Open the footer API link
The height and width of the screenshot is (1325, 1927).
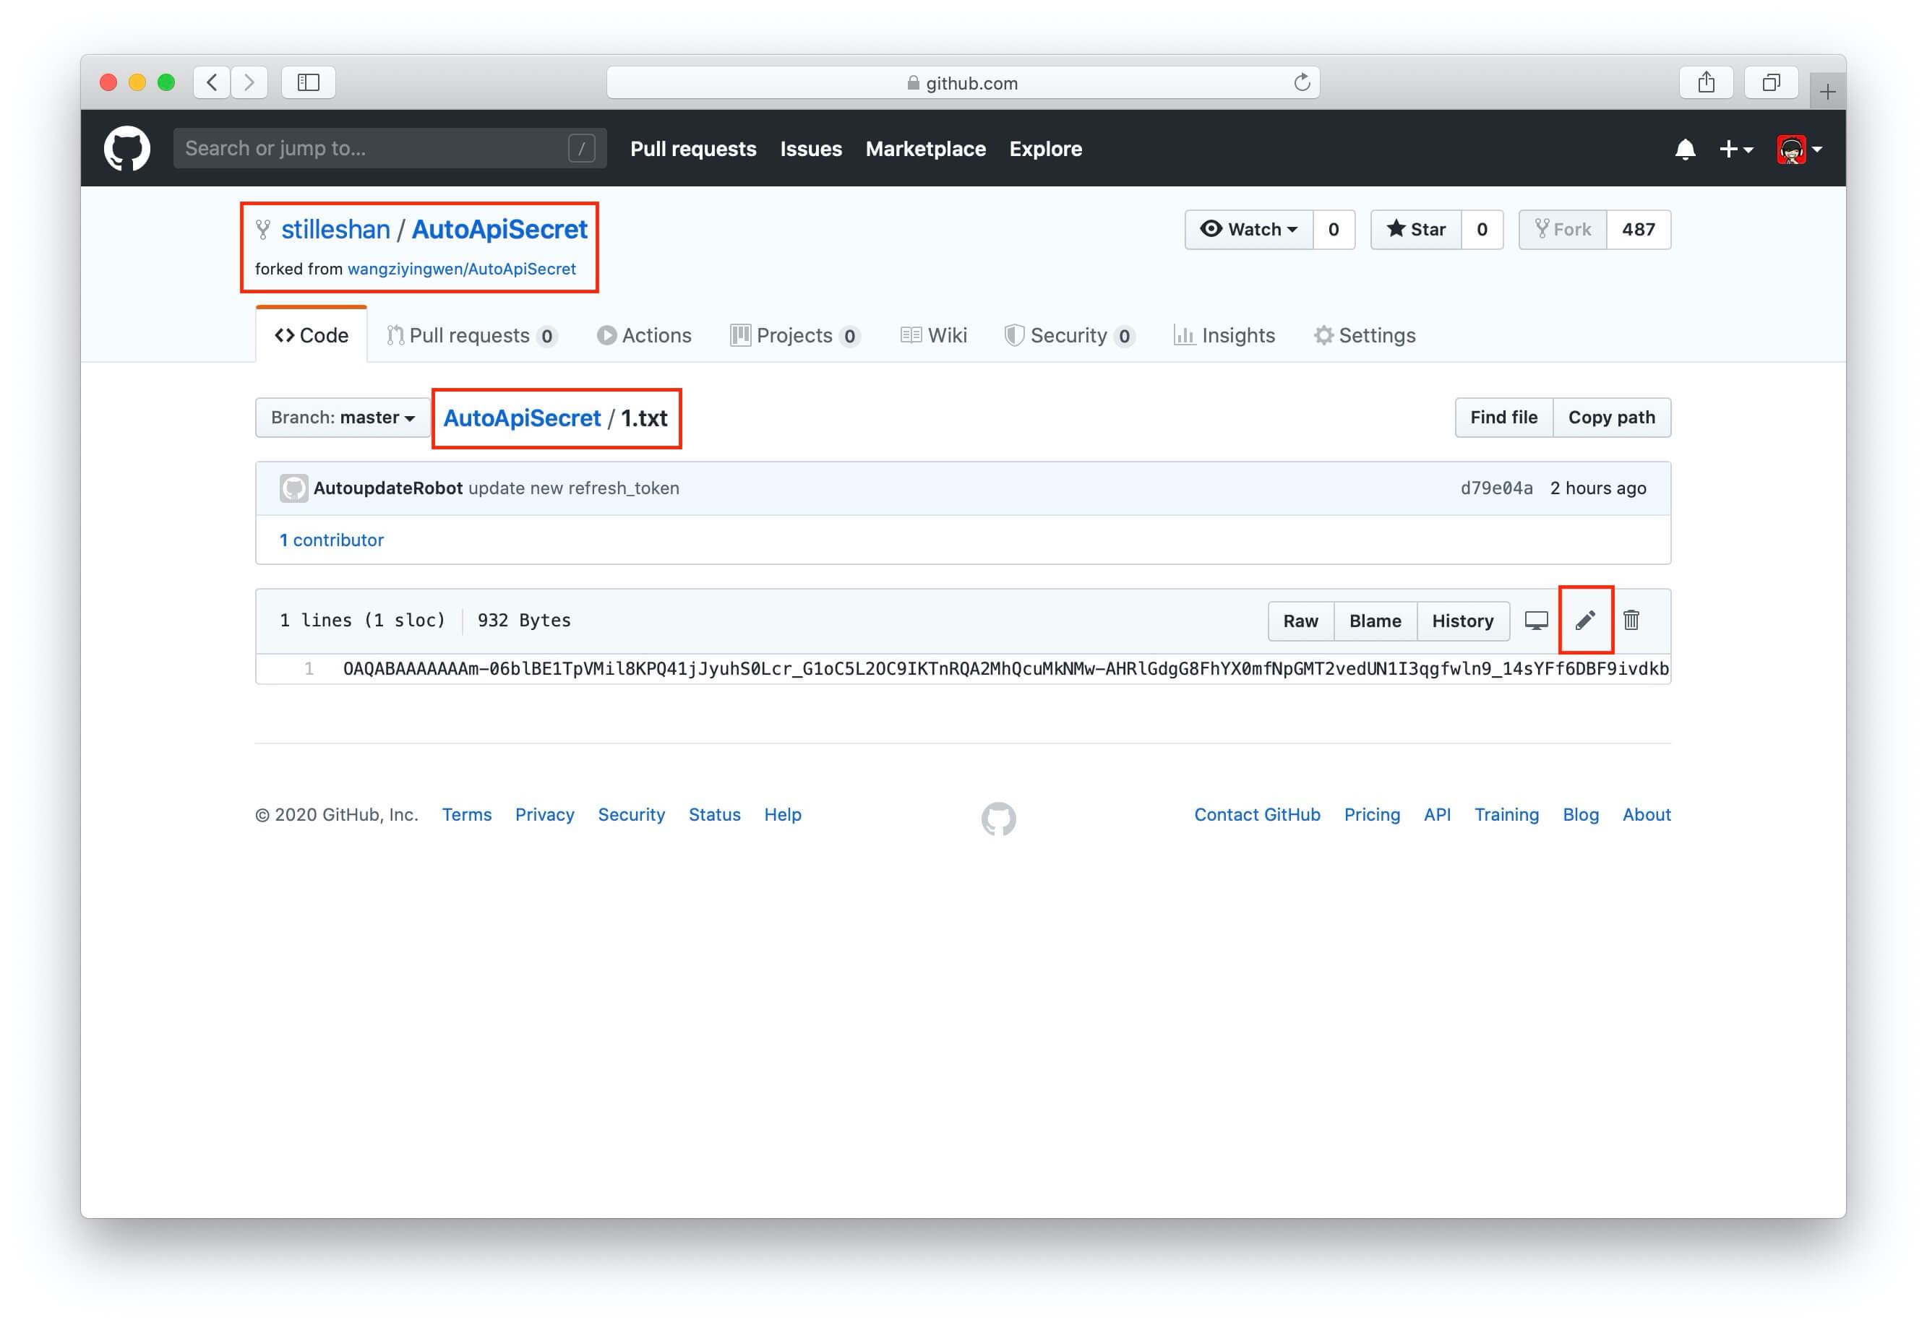point(1437,815)
